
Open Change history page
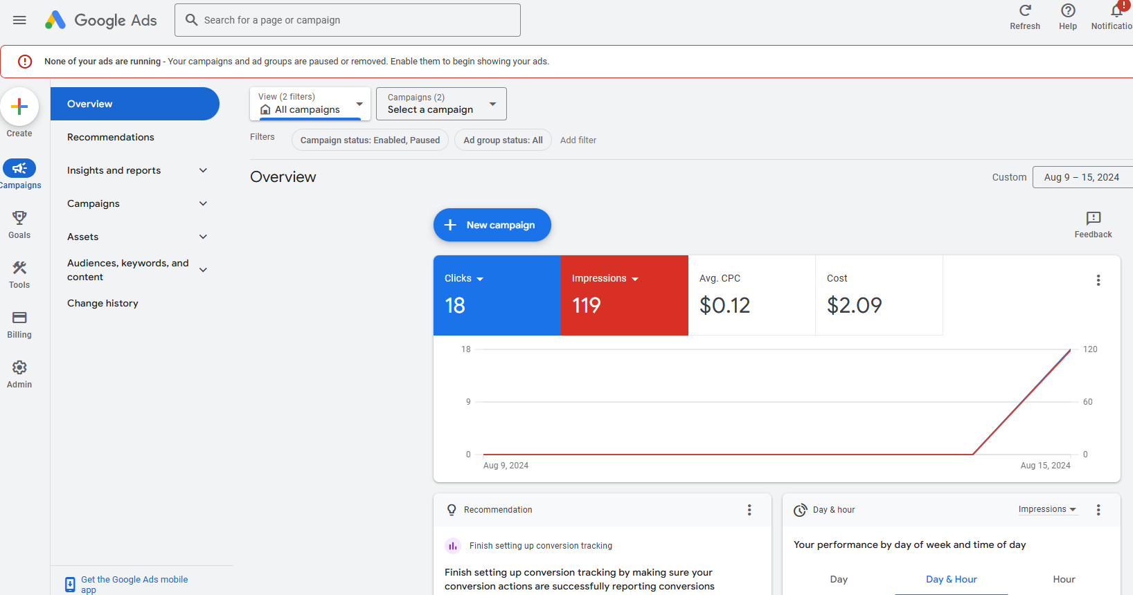(102, 303)
